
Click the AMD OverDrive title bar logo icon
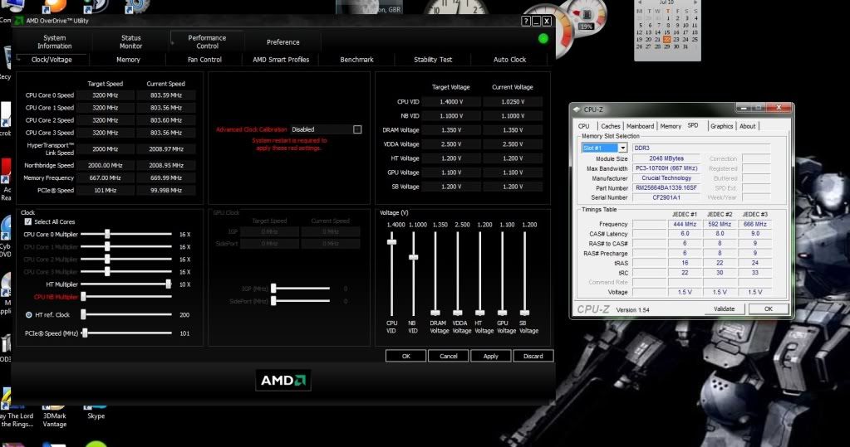(x=19, y=21)
